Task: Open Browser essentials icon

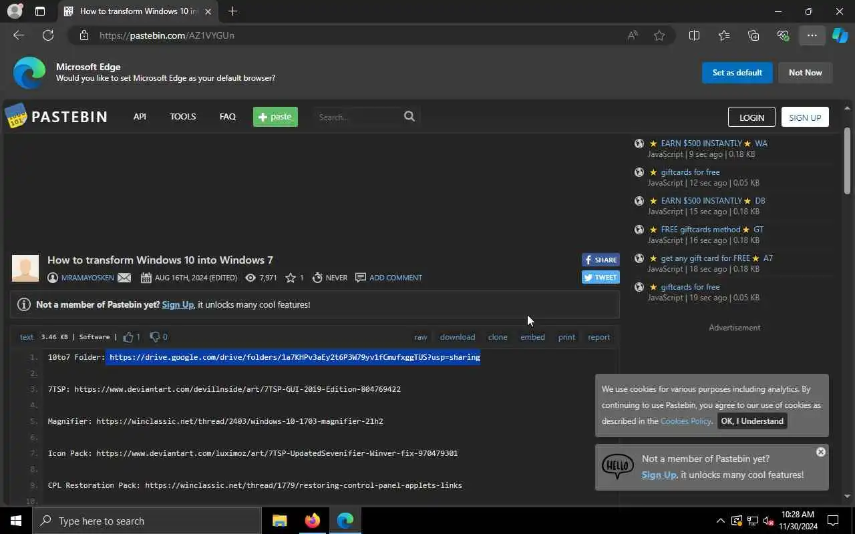Action: (x=783, y=35)
